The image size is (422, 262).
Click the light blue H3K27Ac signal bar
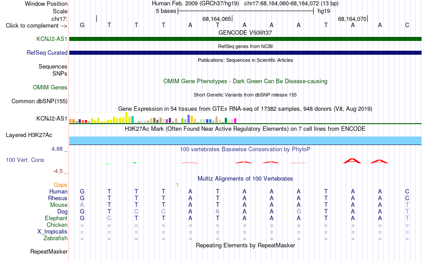(x=245, y=141)
